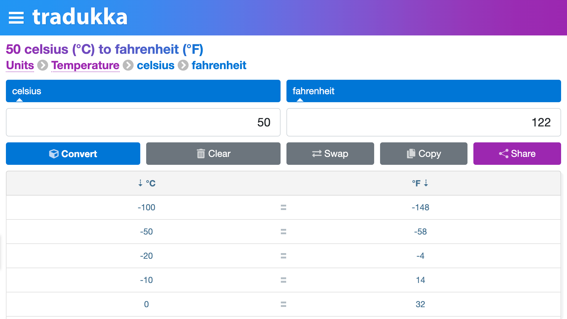Open the Units breadcrumb link
Image resolution: width=567 pixels, height=319 pixels.
[x=20, y=65]
